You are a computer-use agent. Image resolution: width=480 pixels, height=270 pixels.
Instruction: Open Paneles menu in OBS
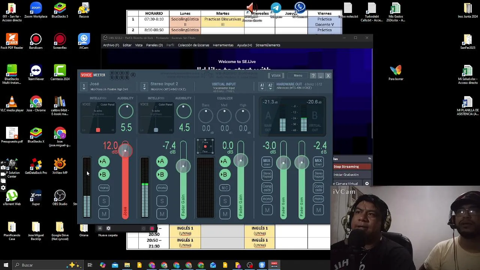click(154, 45)
